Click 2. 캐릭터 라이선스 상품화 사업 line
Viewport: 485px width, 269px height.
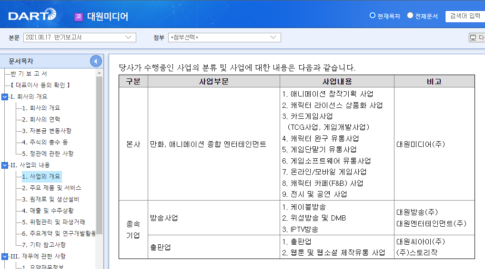click(x=333, y=105)
